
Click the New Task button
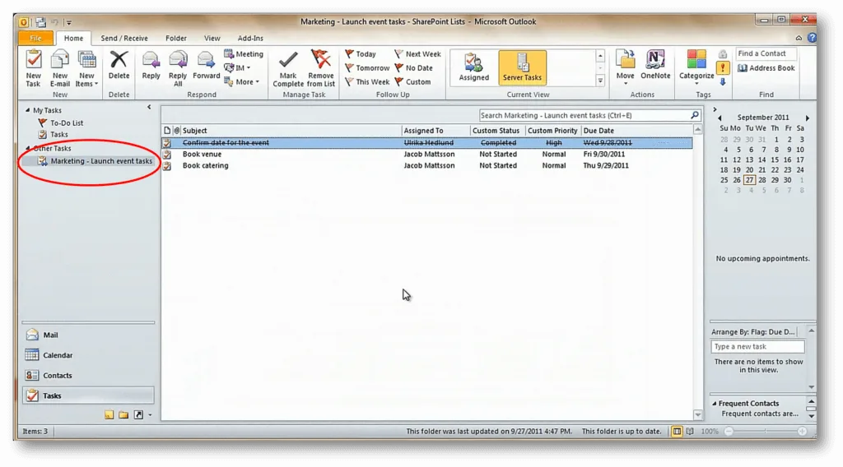point(33,69)
